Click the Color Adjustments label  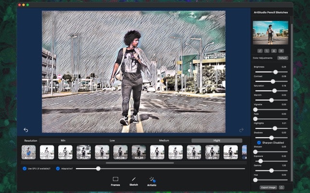click(x=263, y=58)
